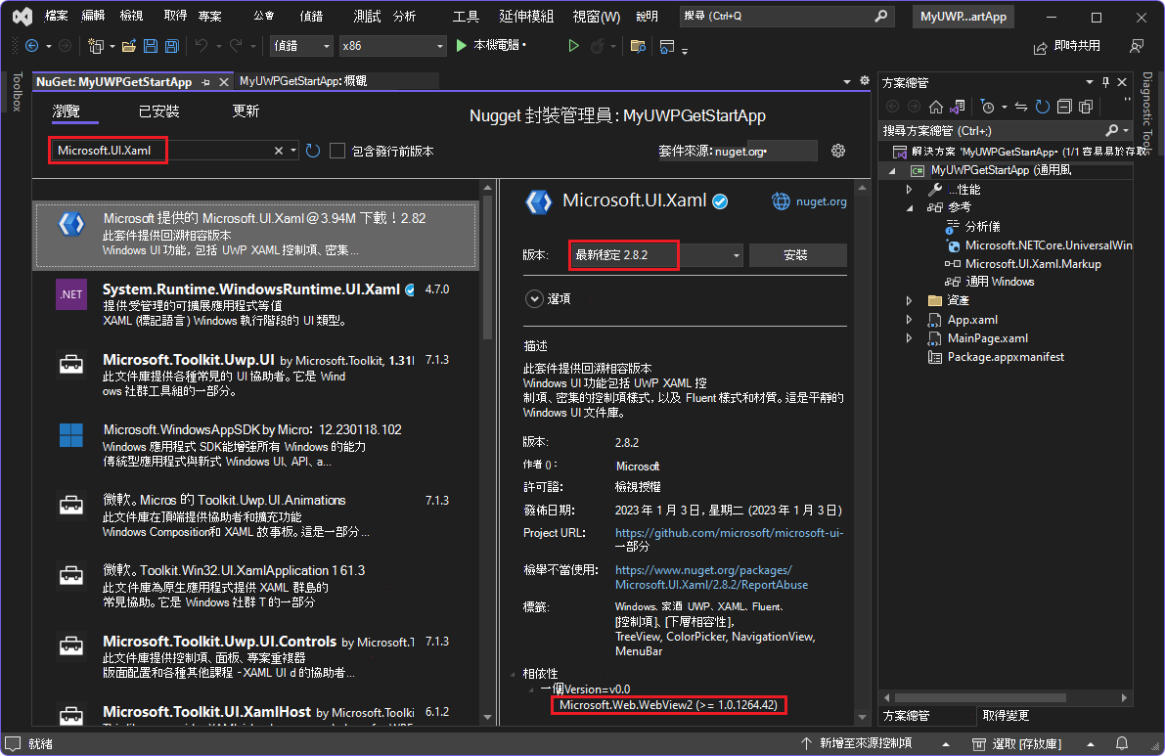The width and height of the screenshot is (1165, 756).
Task: Click Show All Files icon in Solution Explorer
Action: coord(1086,107)
